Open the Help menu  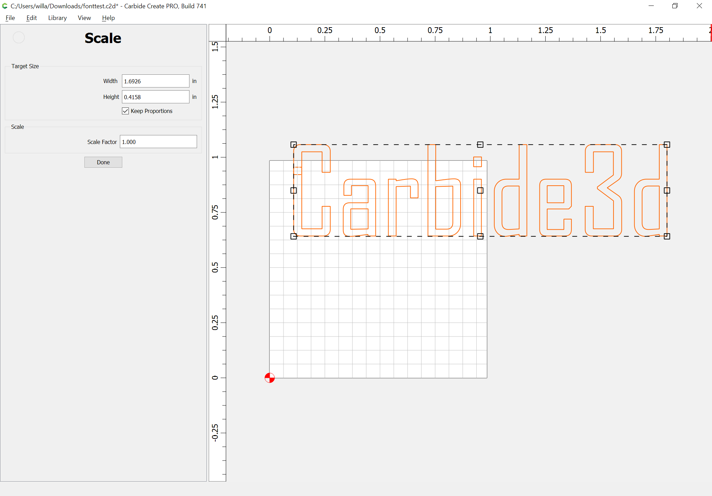[108, 18]
